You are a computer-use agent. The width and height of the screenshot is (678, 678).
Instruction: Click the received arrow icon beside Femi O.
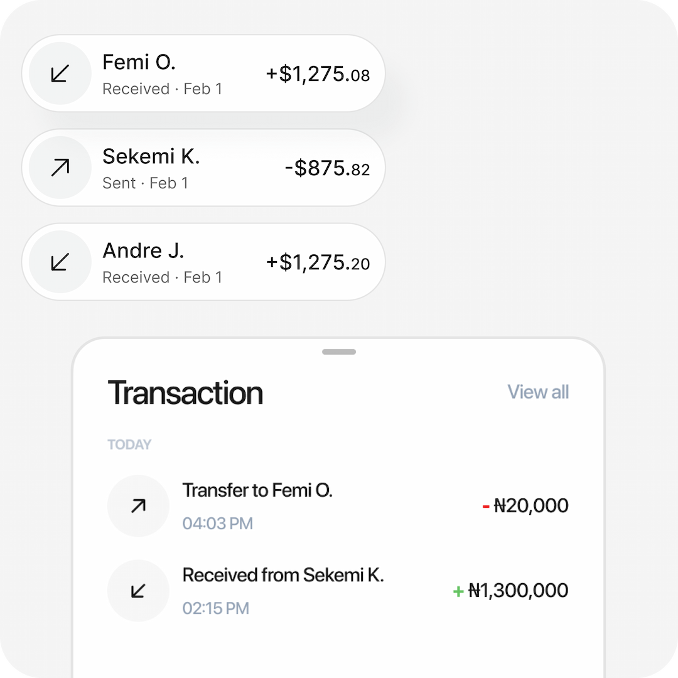pos(60,73)
